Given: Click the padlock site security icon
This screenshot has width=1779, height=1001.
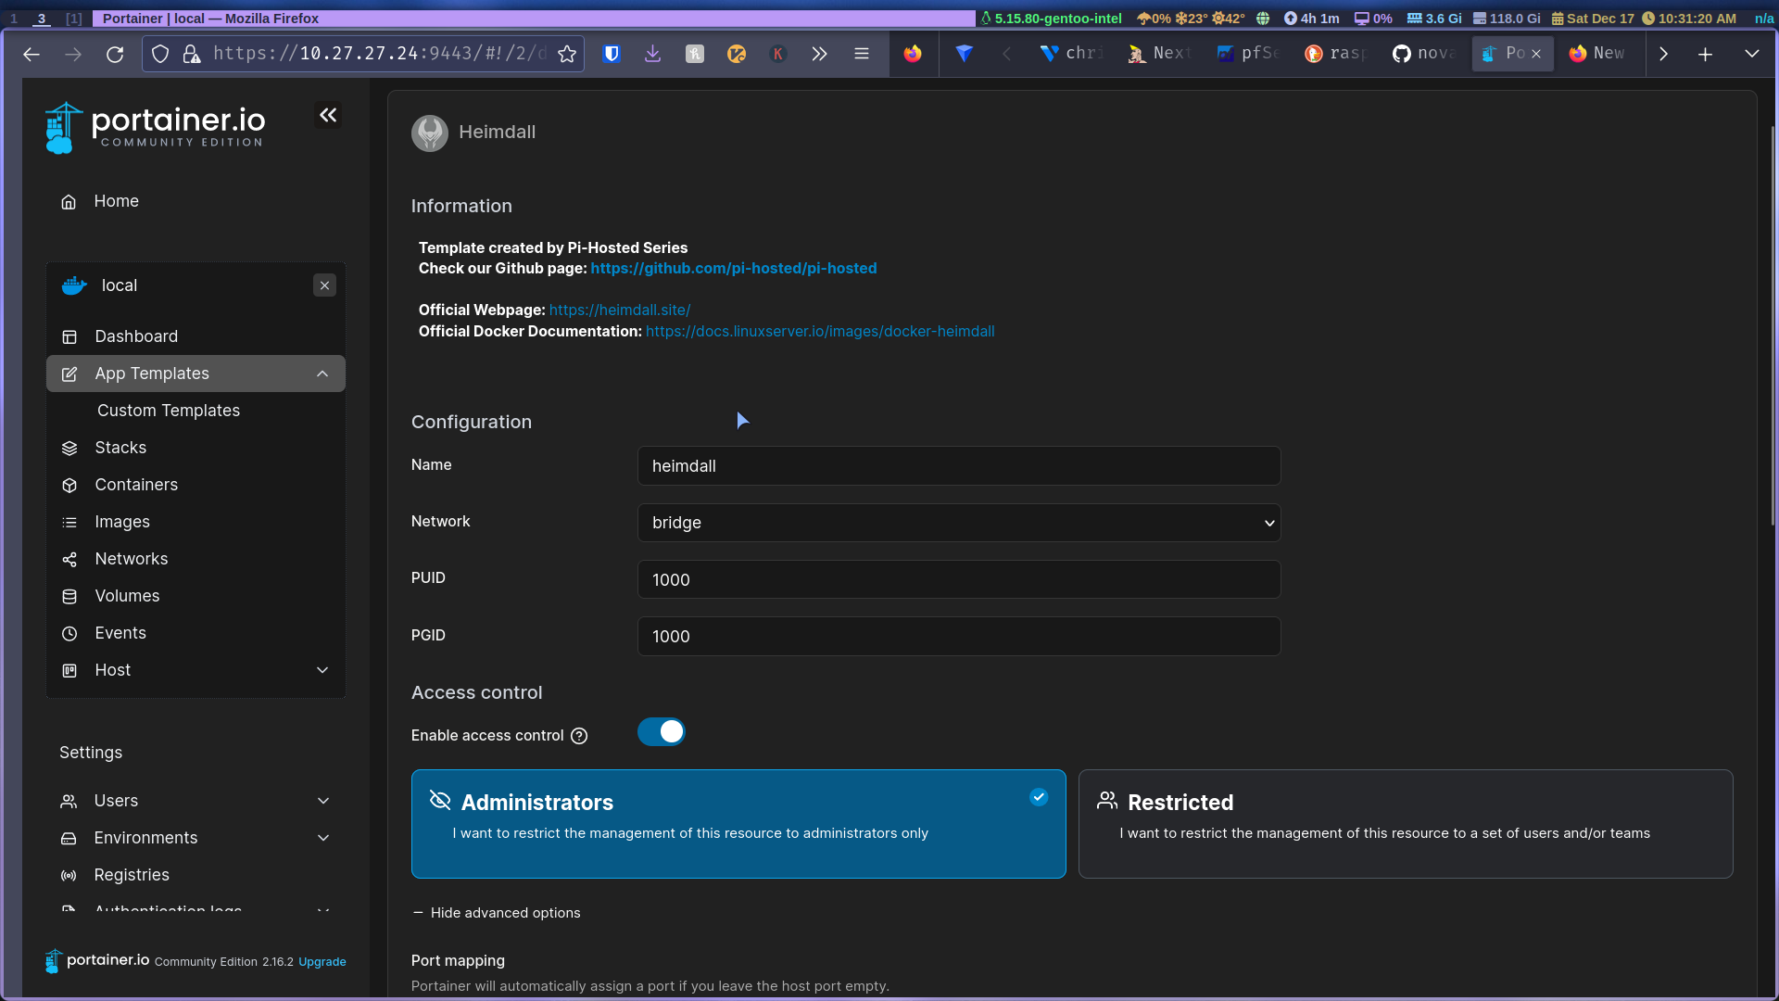Looking at the screenshot, I should [192, 55].
